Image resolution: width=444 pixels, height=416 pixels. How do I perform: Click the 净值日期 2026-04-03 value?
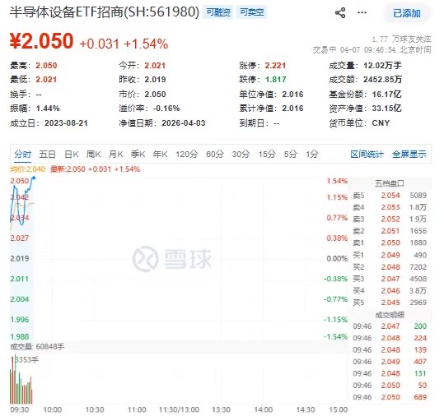tap(184, 123)
